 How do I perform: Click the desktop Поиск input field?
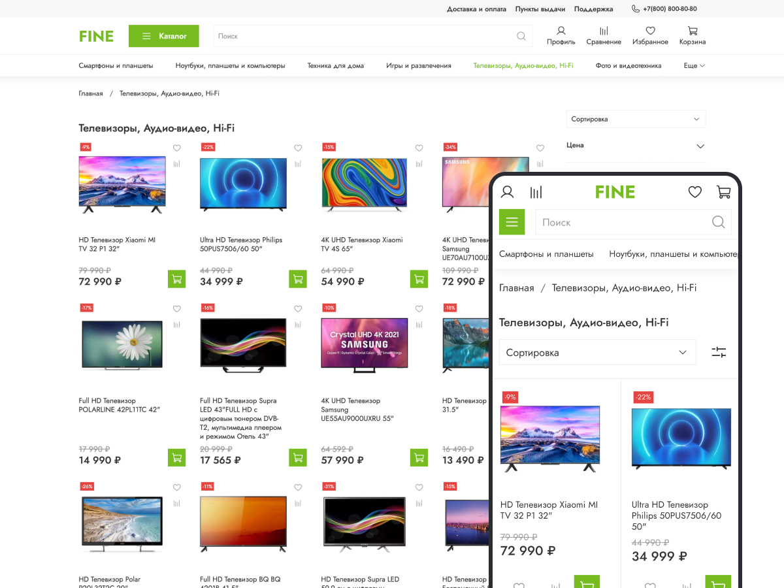(372, 36)
